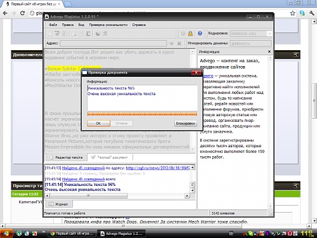Bookmark page with Chrome star icon
The image size is (317, 238).
coord(292,13)
